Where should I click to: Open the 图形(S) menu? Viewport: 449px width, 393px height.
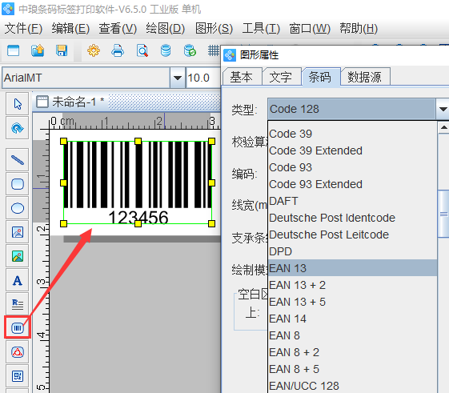(214, 29)
